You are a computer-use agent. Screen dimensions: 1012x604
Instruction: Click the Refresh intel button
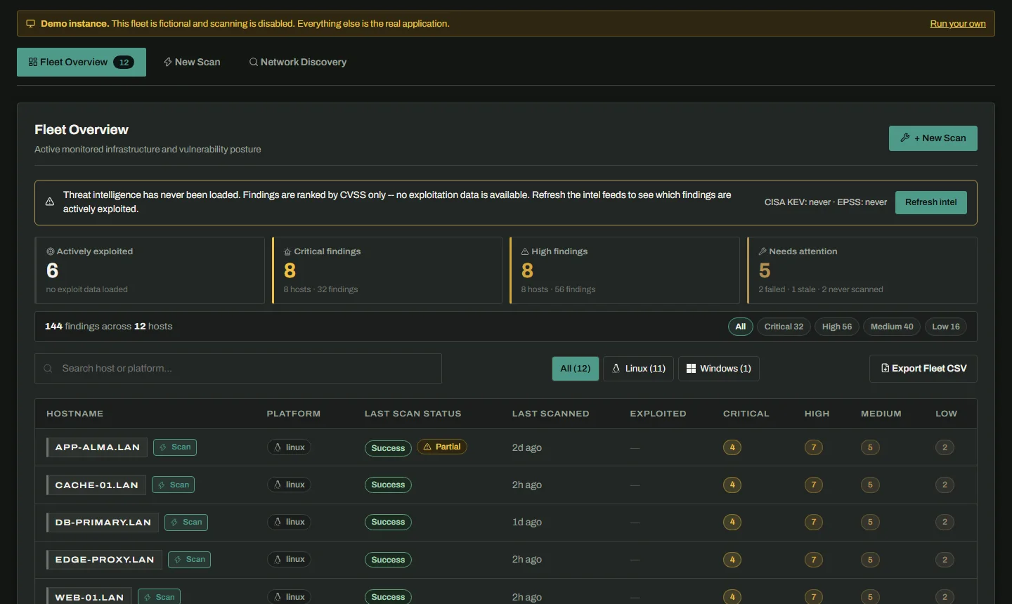930,202
